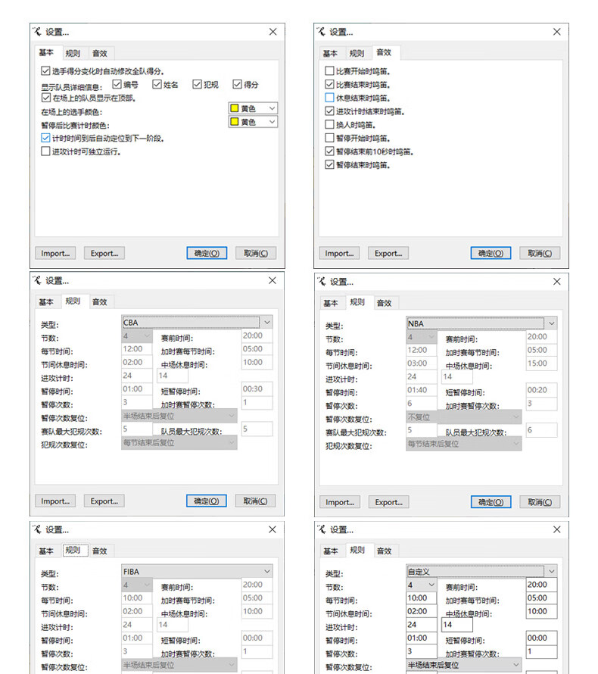Disable 暂停结束时鸣笛 checkbox

pyautogui.click(x=329, y=164)
